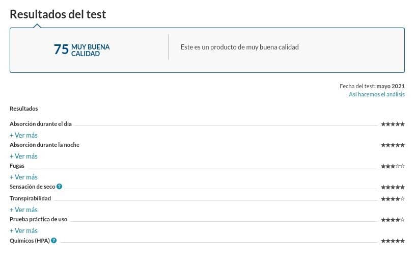Click the Resultados del test heading
This screenshot has height=258, width=414.
[x=58, y=14]
